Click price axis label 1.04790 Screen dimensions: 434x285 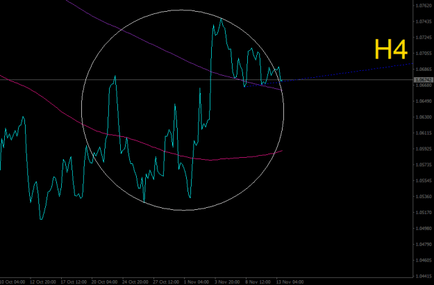click(x=424, y=244)
